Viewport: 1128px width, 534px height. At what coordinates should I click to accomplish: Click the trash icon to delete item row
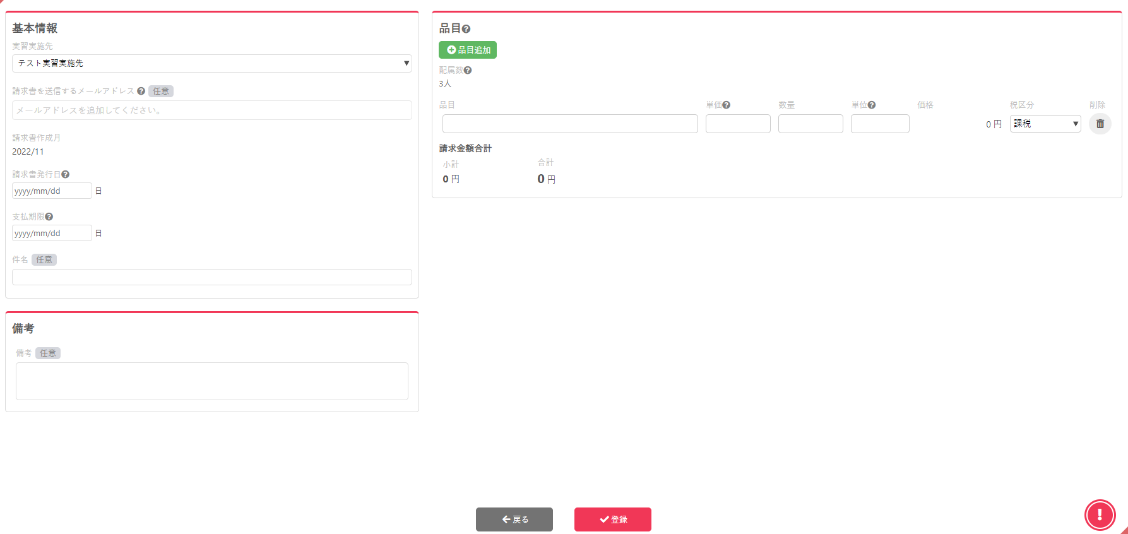click(x=1100, y=124)
